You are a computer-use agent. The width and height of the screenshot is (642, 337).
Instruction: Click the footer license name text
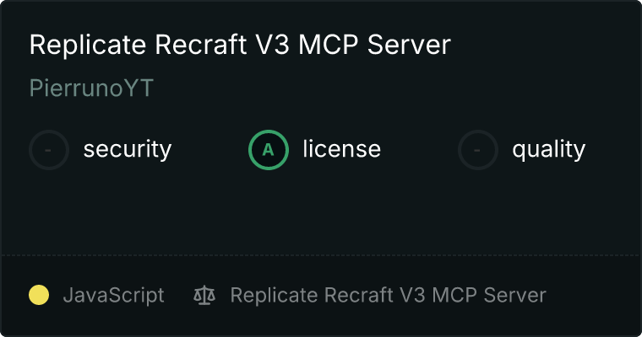pos(388,295)
